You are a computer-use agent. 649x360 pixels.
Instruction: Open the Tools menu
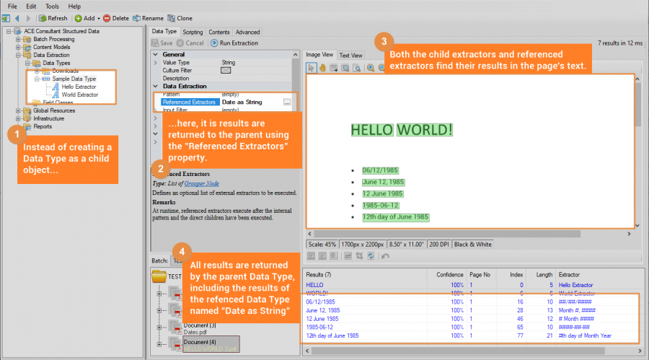52,6
